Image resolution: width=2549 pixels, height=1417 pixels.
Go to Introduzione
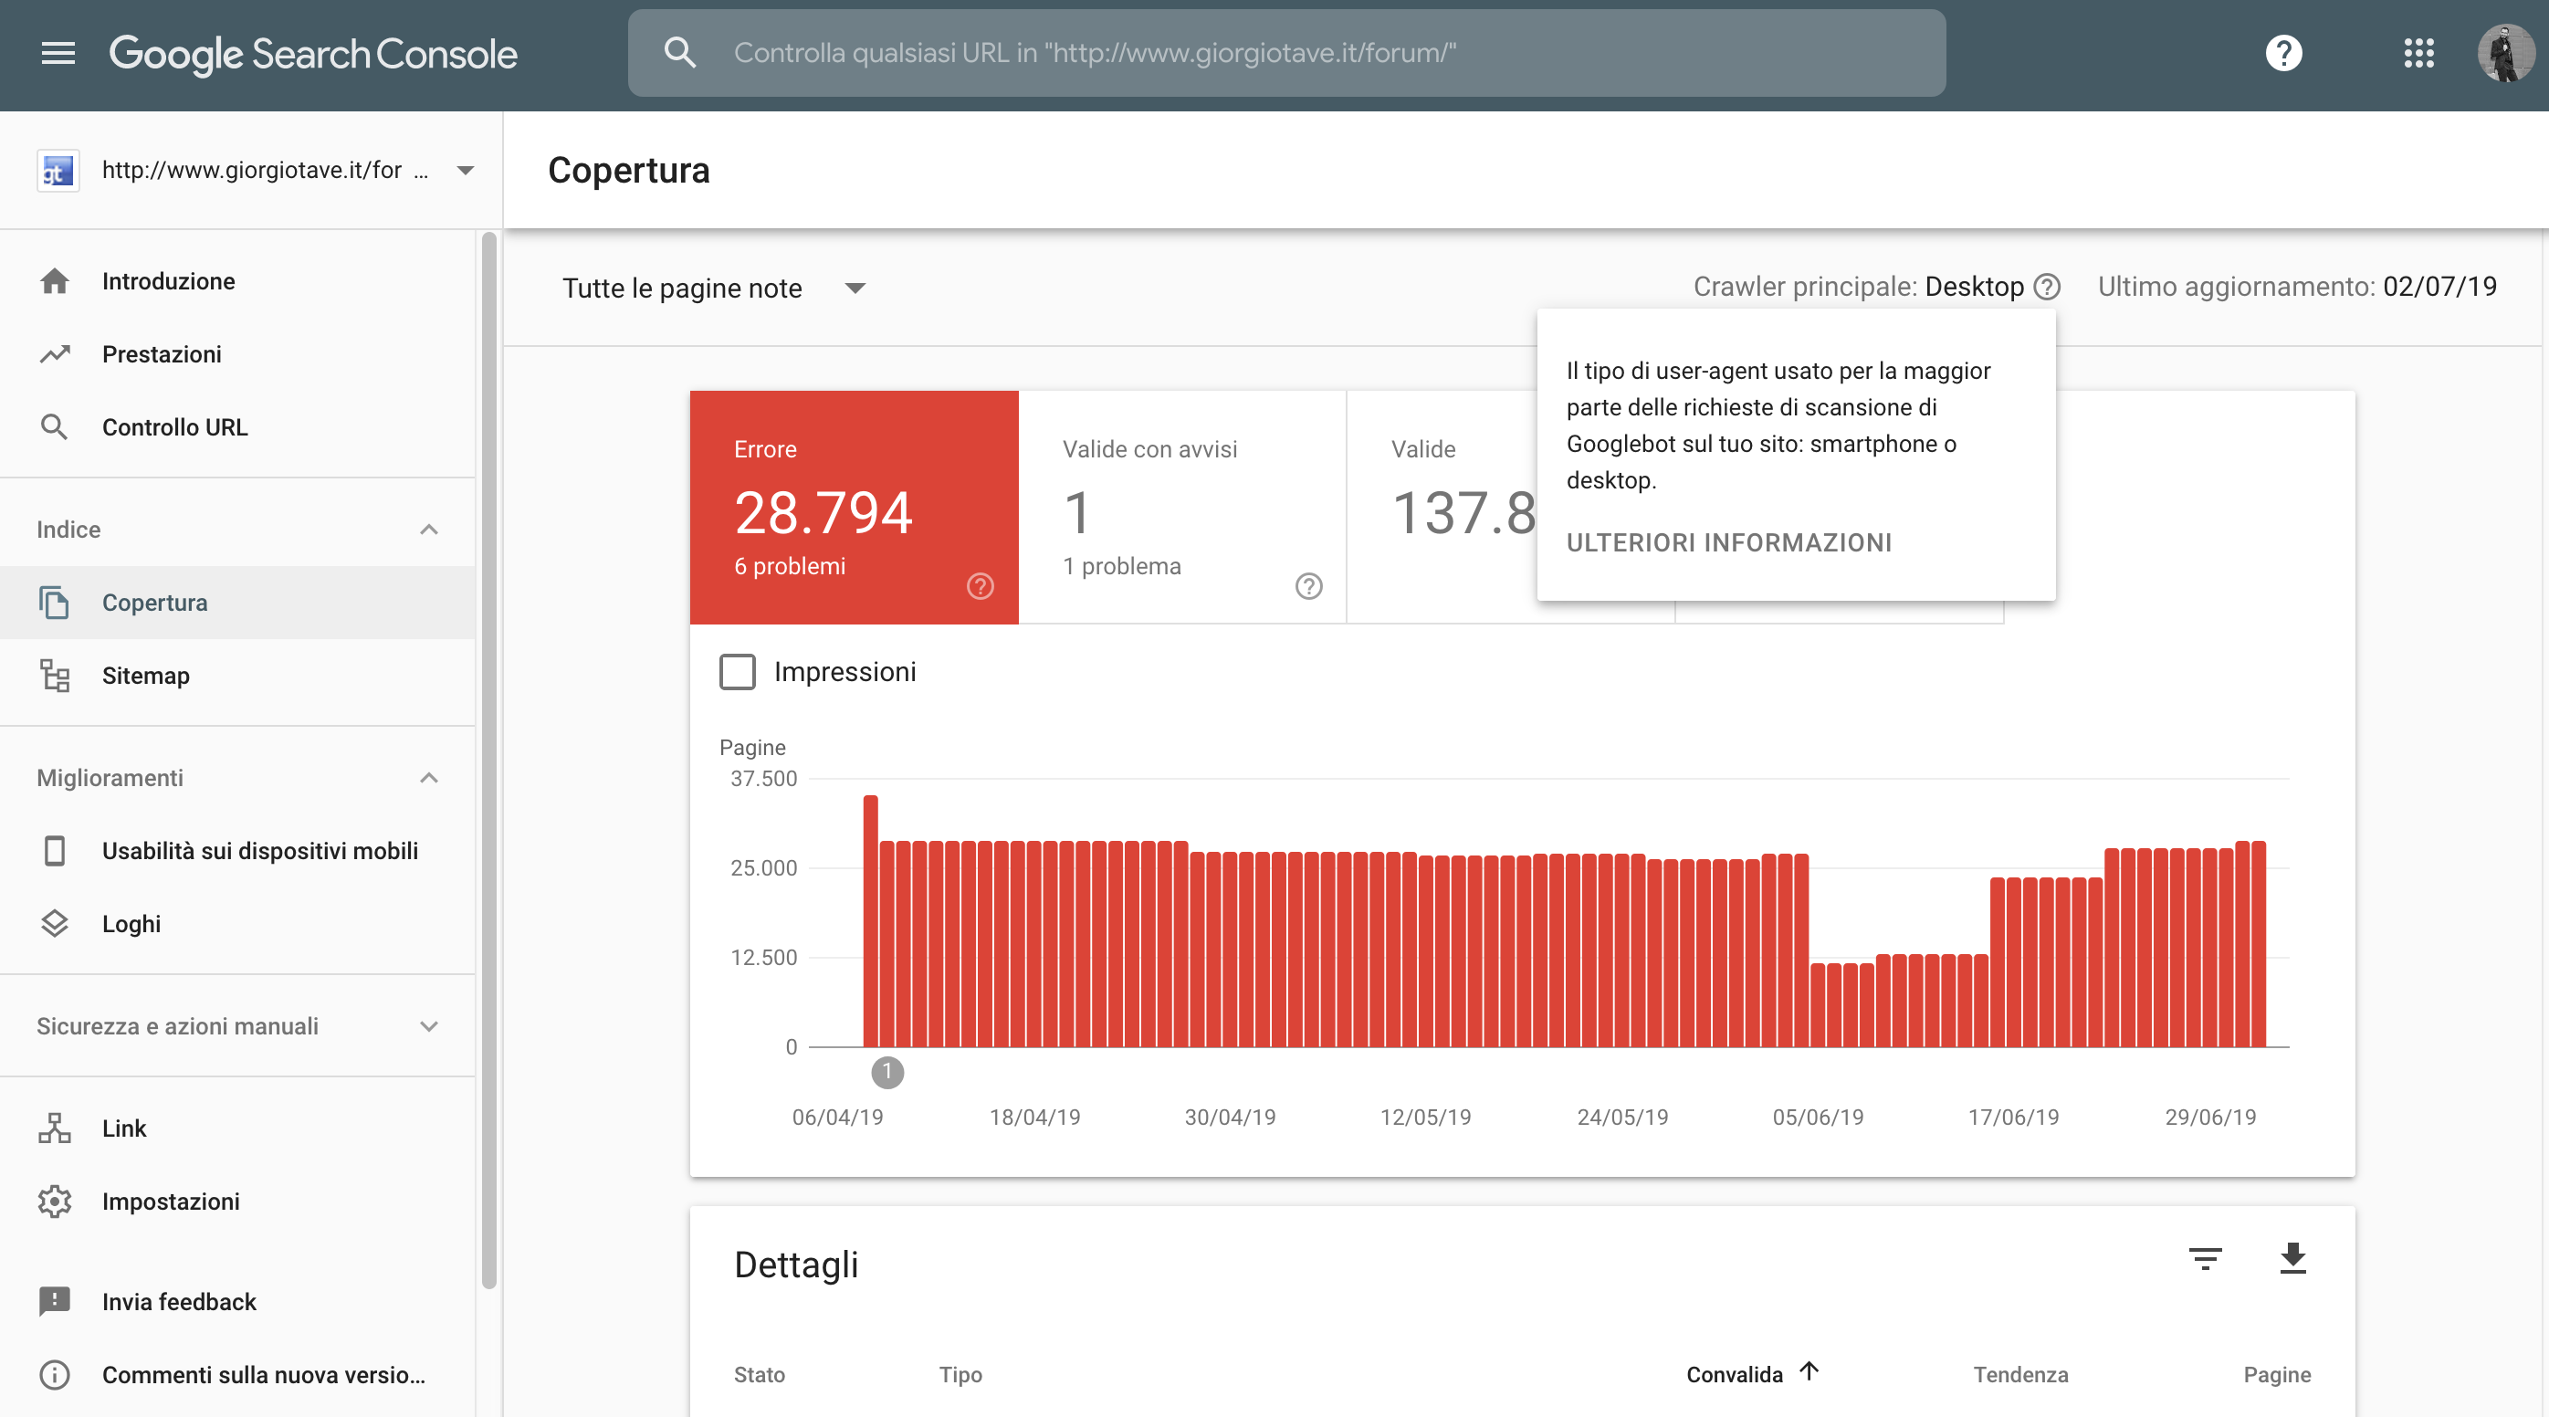click(237, 281)
